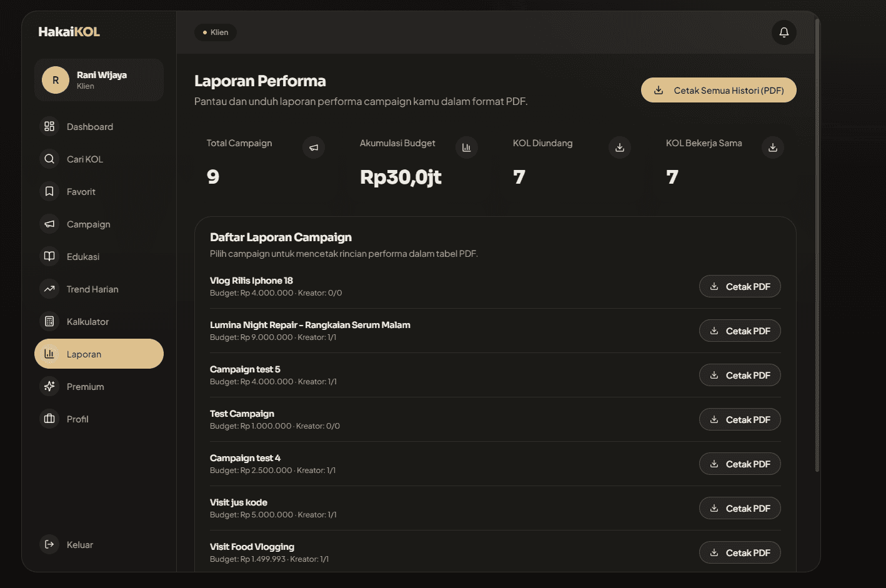886x588 pixels.
Task: Click the Daftar Laporan Campaign heading
Action: pos(281,237)
